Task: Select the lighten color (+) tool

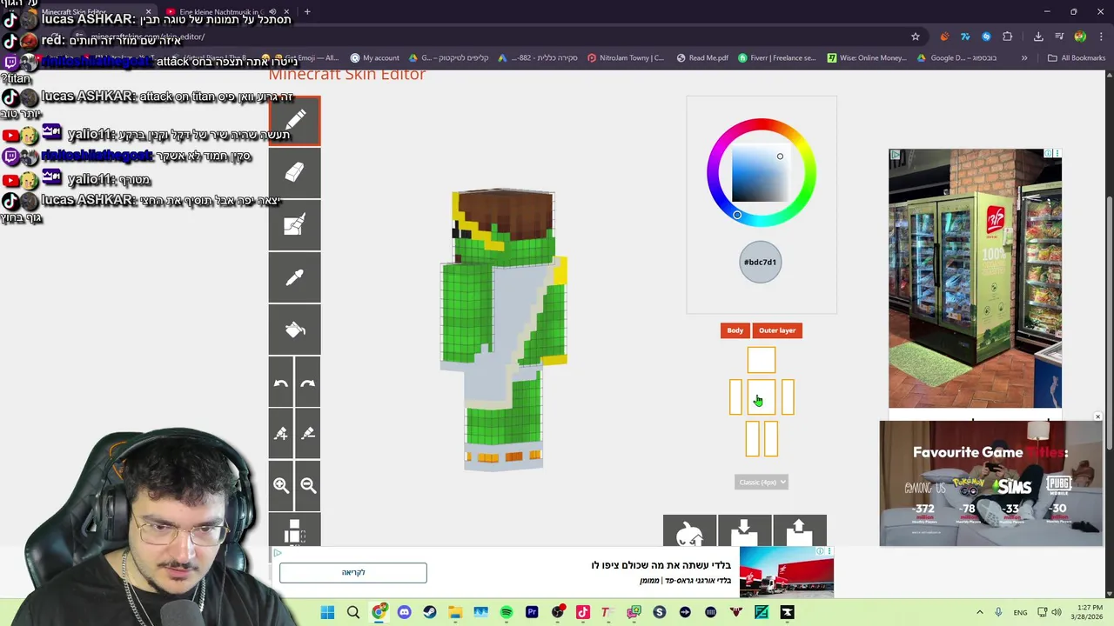Action: (x=281, y=433)
